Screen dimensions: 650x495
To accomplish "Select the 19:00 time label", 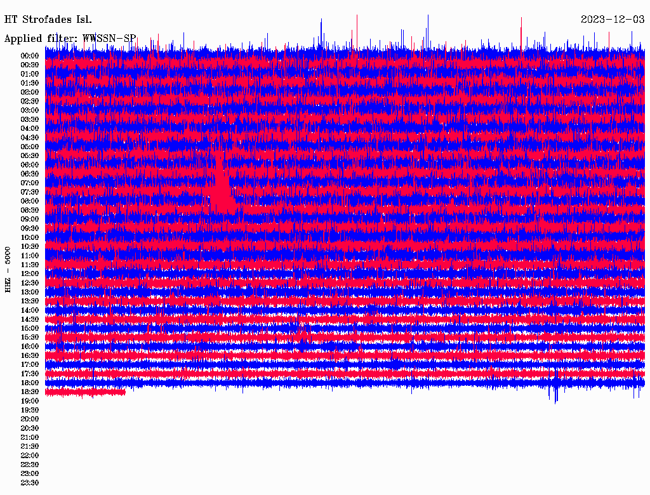I will tap(30, 401).
